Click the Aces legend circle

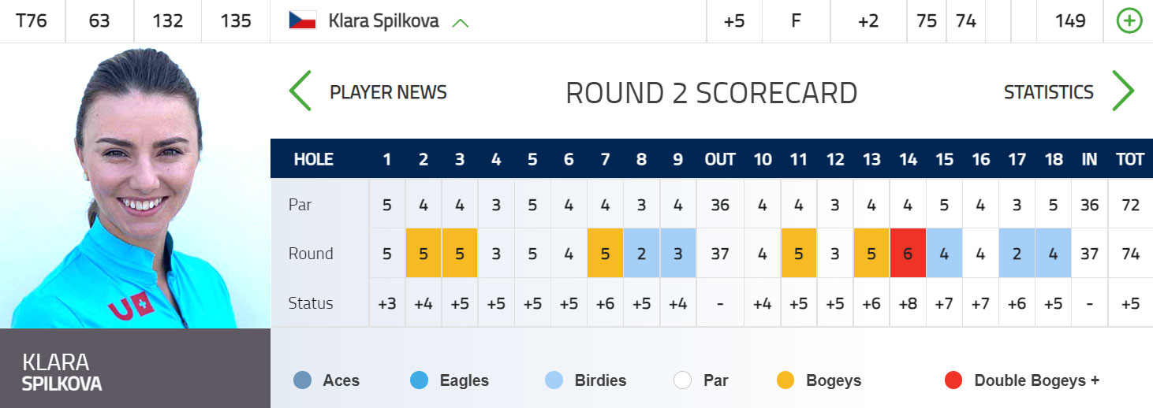[x=301, y=380]
